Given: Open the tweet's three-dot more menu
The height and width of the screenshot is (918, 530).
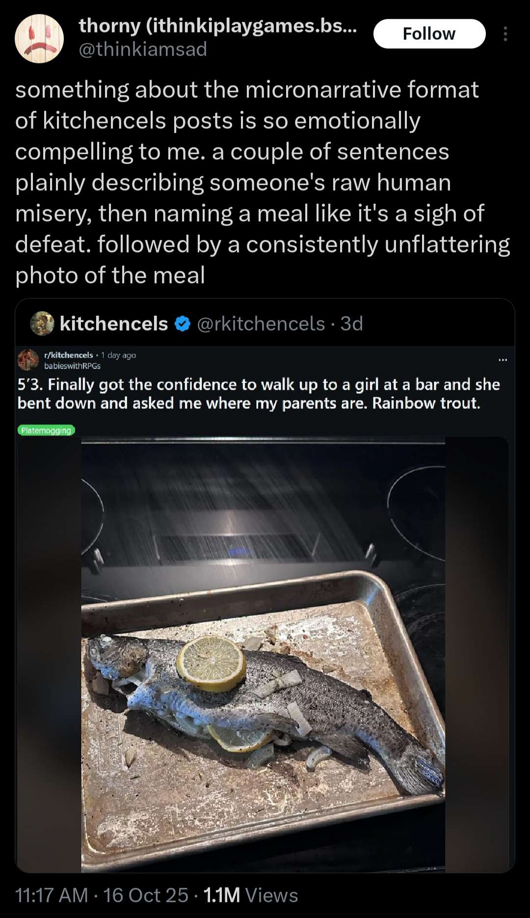Looking at the screenshot, I should tap(505, 34).
